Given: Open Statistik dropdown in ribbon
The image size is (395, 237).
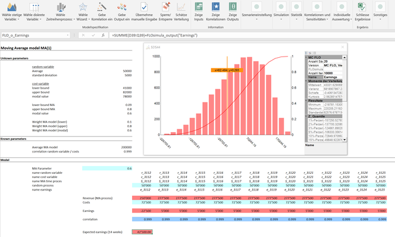Looking at the screenshot, I should pyautogui.click(x=296, y=11).
